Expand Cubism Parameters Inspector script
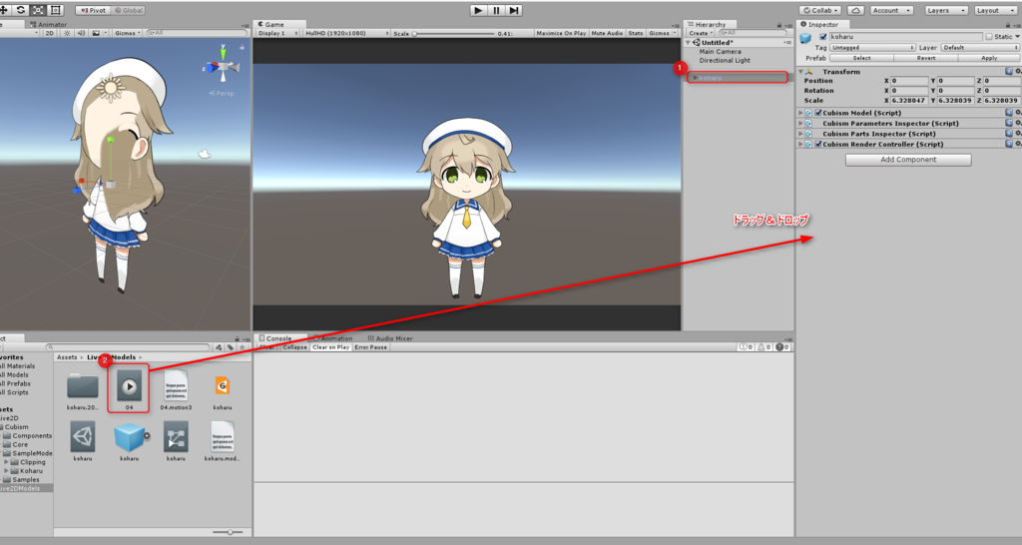This screenshot has width=1022, height=545. pos(801,123)
